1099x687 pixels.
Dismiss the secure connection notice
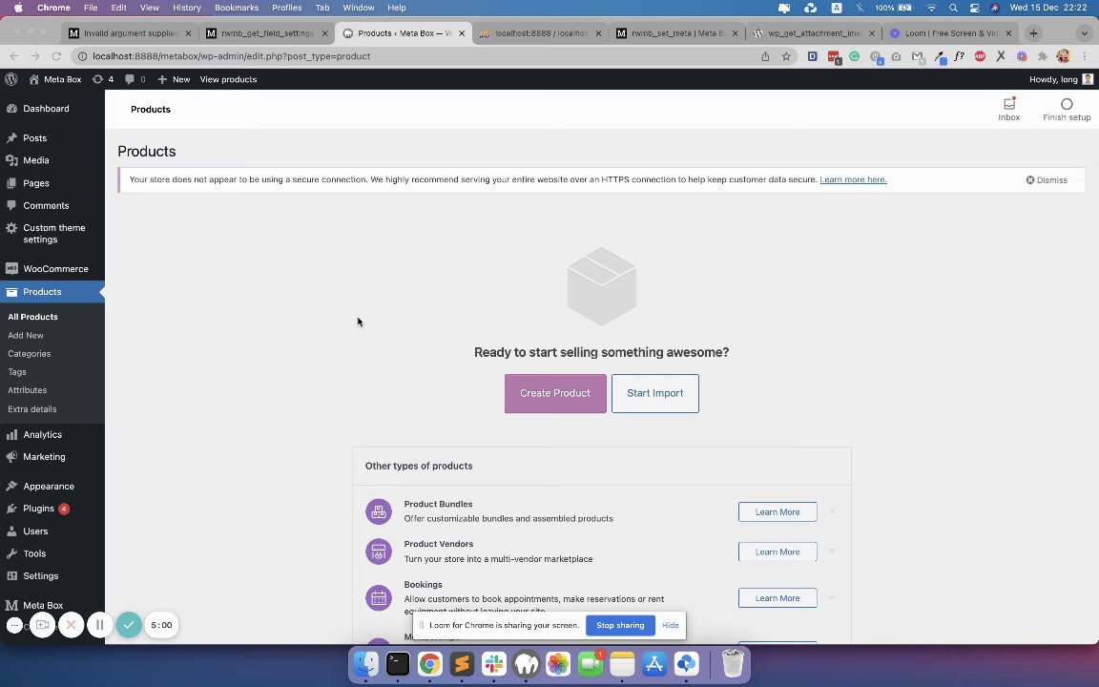1047,180
